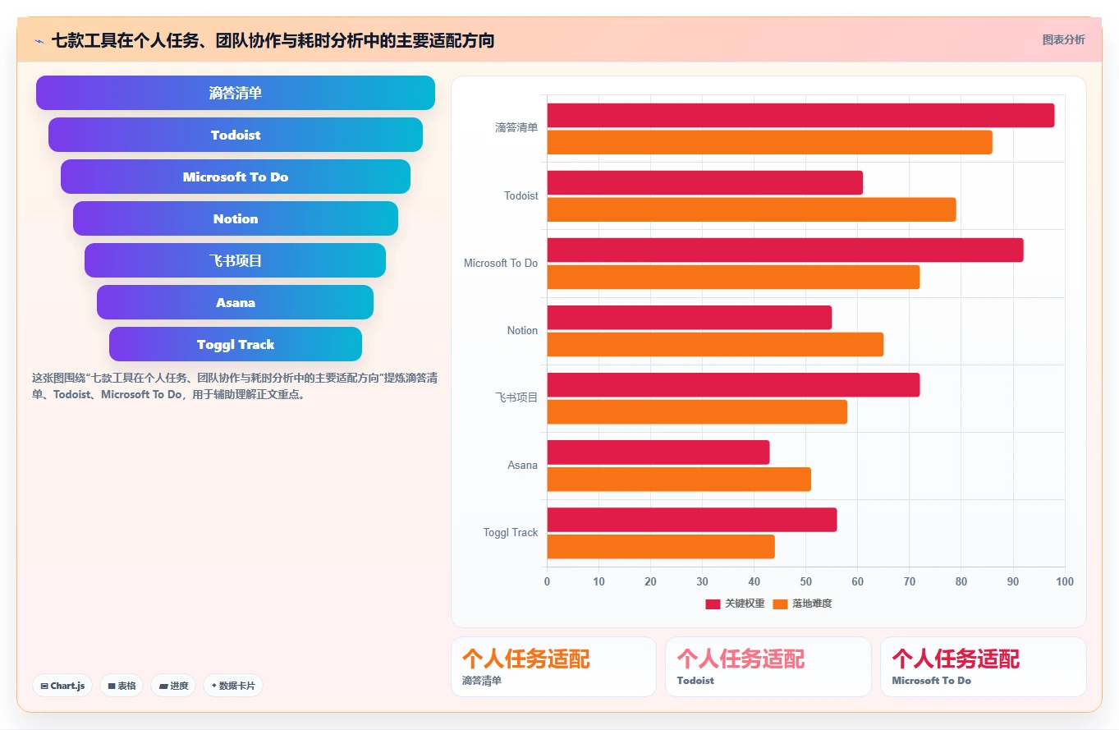Click the lightning icon before the title
Viewport: 1119px width, 730px height.
39,41
